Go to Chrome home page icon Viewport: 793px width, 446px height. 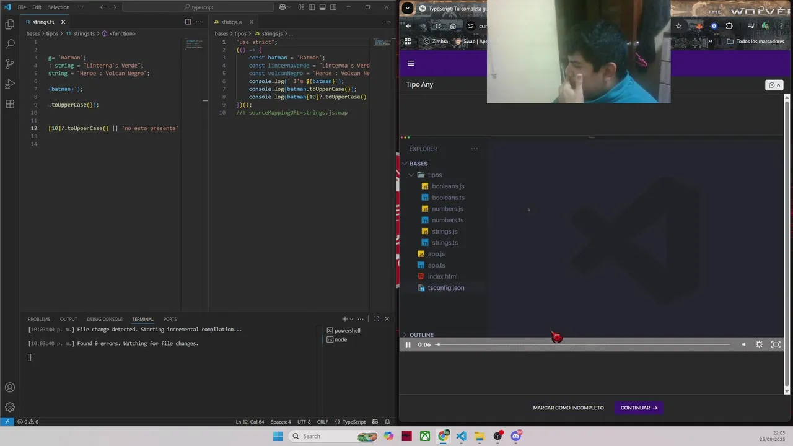click(453, 26)
